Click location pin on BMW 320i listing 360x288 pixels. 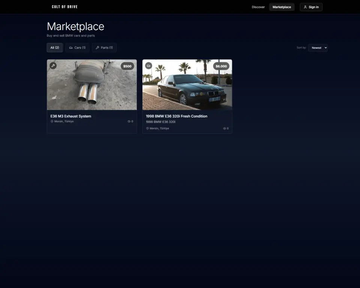(147, 128)
